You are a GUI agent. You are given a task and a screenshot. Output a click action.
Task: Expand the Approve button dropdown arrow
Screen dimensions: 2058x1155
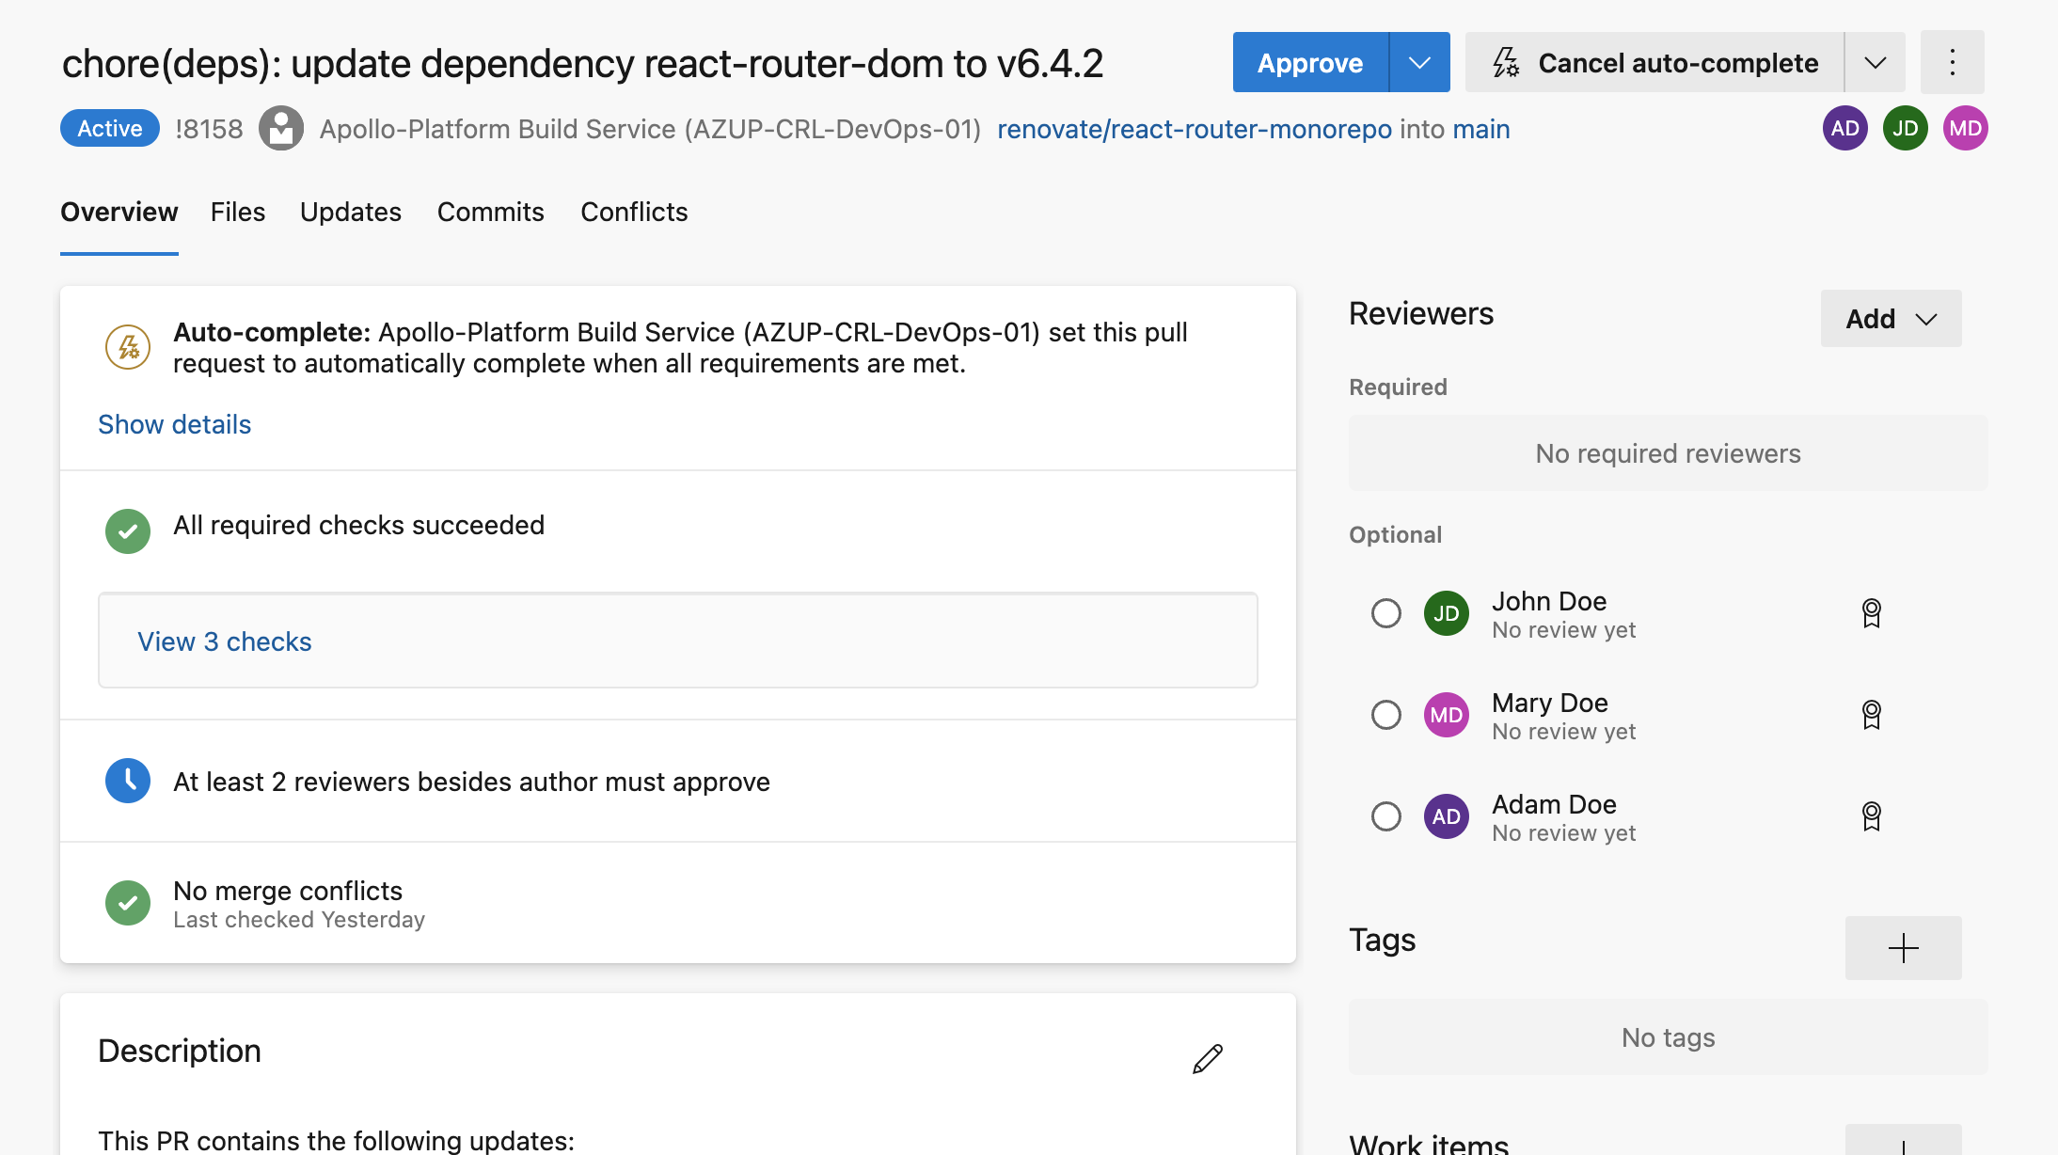click(1419, 63)
